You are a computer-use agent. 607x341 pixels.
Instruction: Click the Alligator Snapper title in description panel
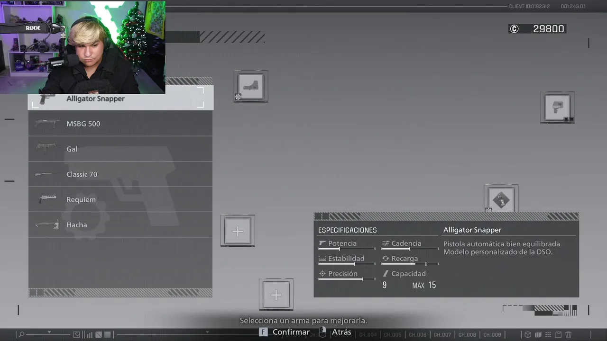click(472, 230)
